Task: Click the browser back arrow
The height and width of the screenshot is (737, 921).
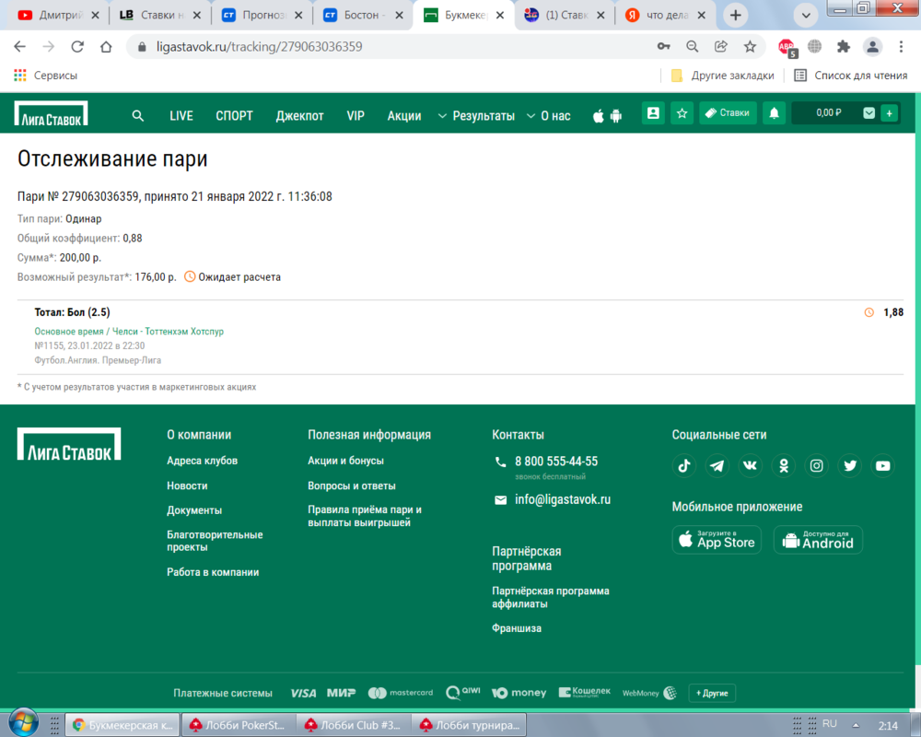Action: click(x=20, y=46)
